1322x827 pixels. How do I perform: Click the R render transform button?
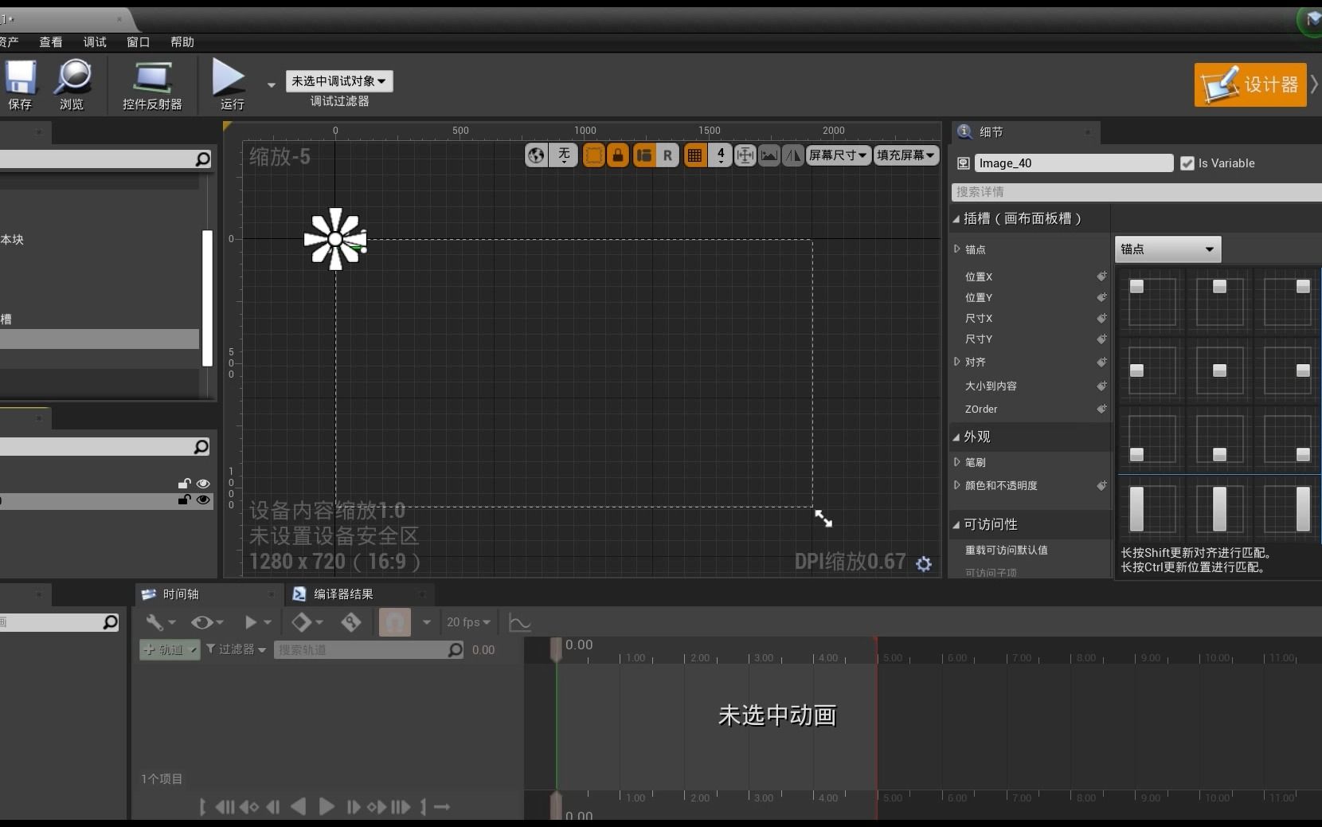[x=667, y=155]
